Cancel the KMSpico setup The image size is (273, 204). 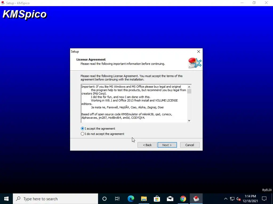coord(190,145)
